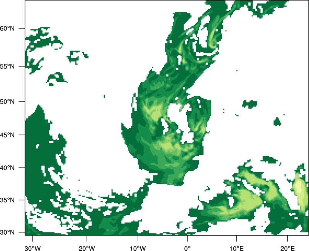
Task: Click the 20°E longitude label
Action: tap(287, 248)
